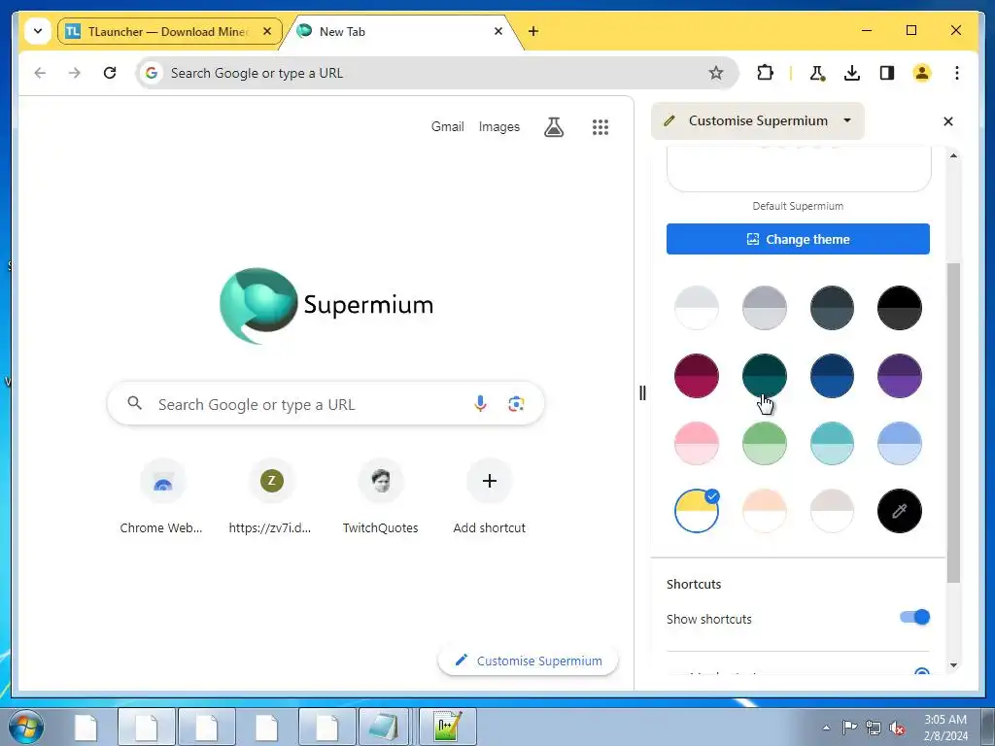
Task: Click the browser back arrow
Action: tap(40, 73)
